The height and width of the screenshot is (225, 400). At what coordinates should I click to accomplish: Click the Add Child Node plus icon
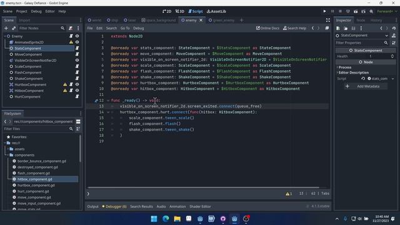click(x=6, y=28)
